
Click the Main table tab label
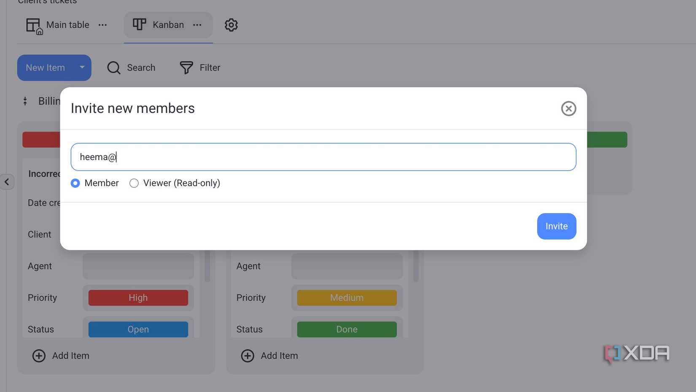pos(67,25)
